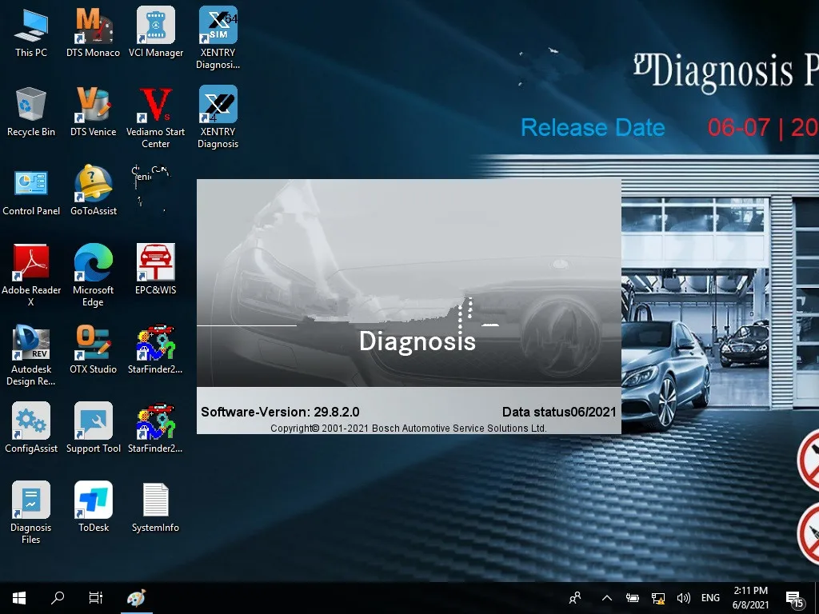This screenshot has width=819, height=614.
Task: Launch Support Tool shortcut
Action: point(94,429)
